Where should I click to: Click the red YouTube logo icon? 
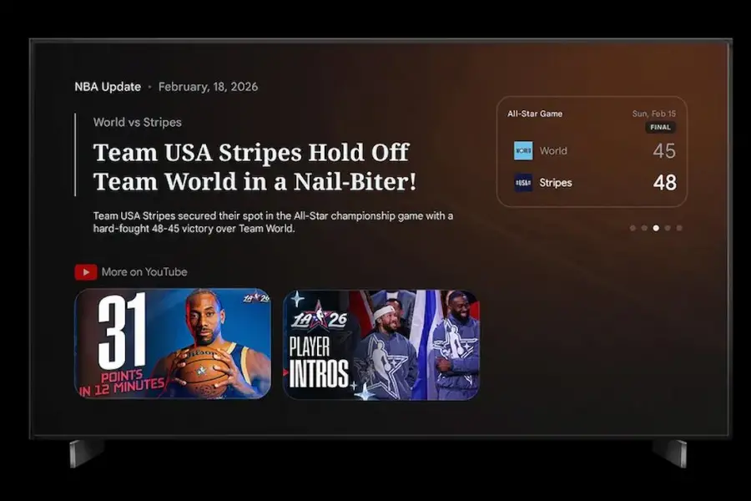click(85, 272)
